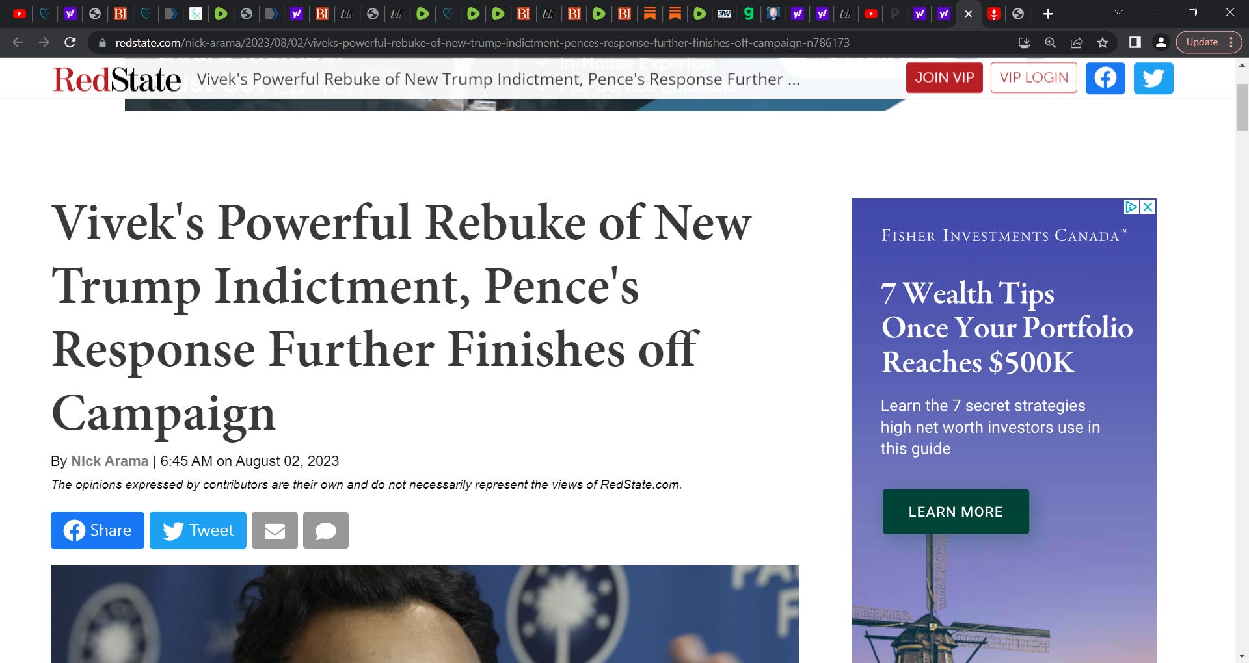Open RedState Facebook page icon in header

[x=1105, y=78]
